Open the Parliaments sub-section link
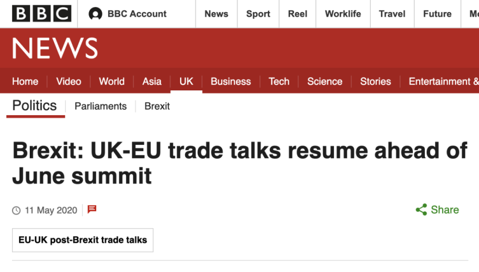479x272 pixels. click(x=101, y=106)
